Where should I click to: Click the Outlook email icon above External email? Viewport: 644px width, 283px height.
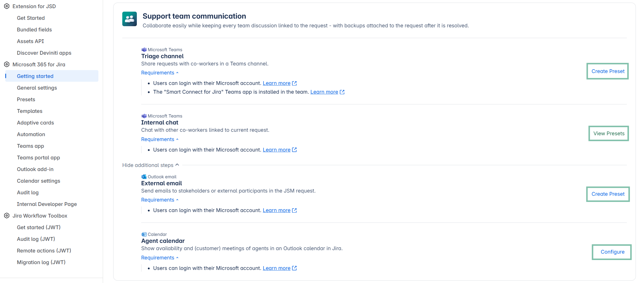point(144,177)
